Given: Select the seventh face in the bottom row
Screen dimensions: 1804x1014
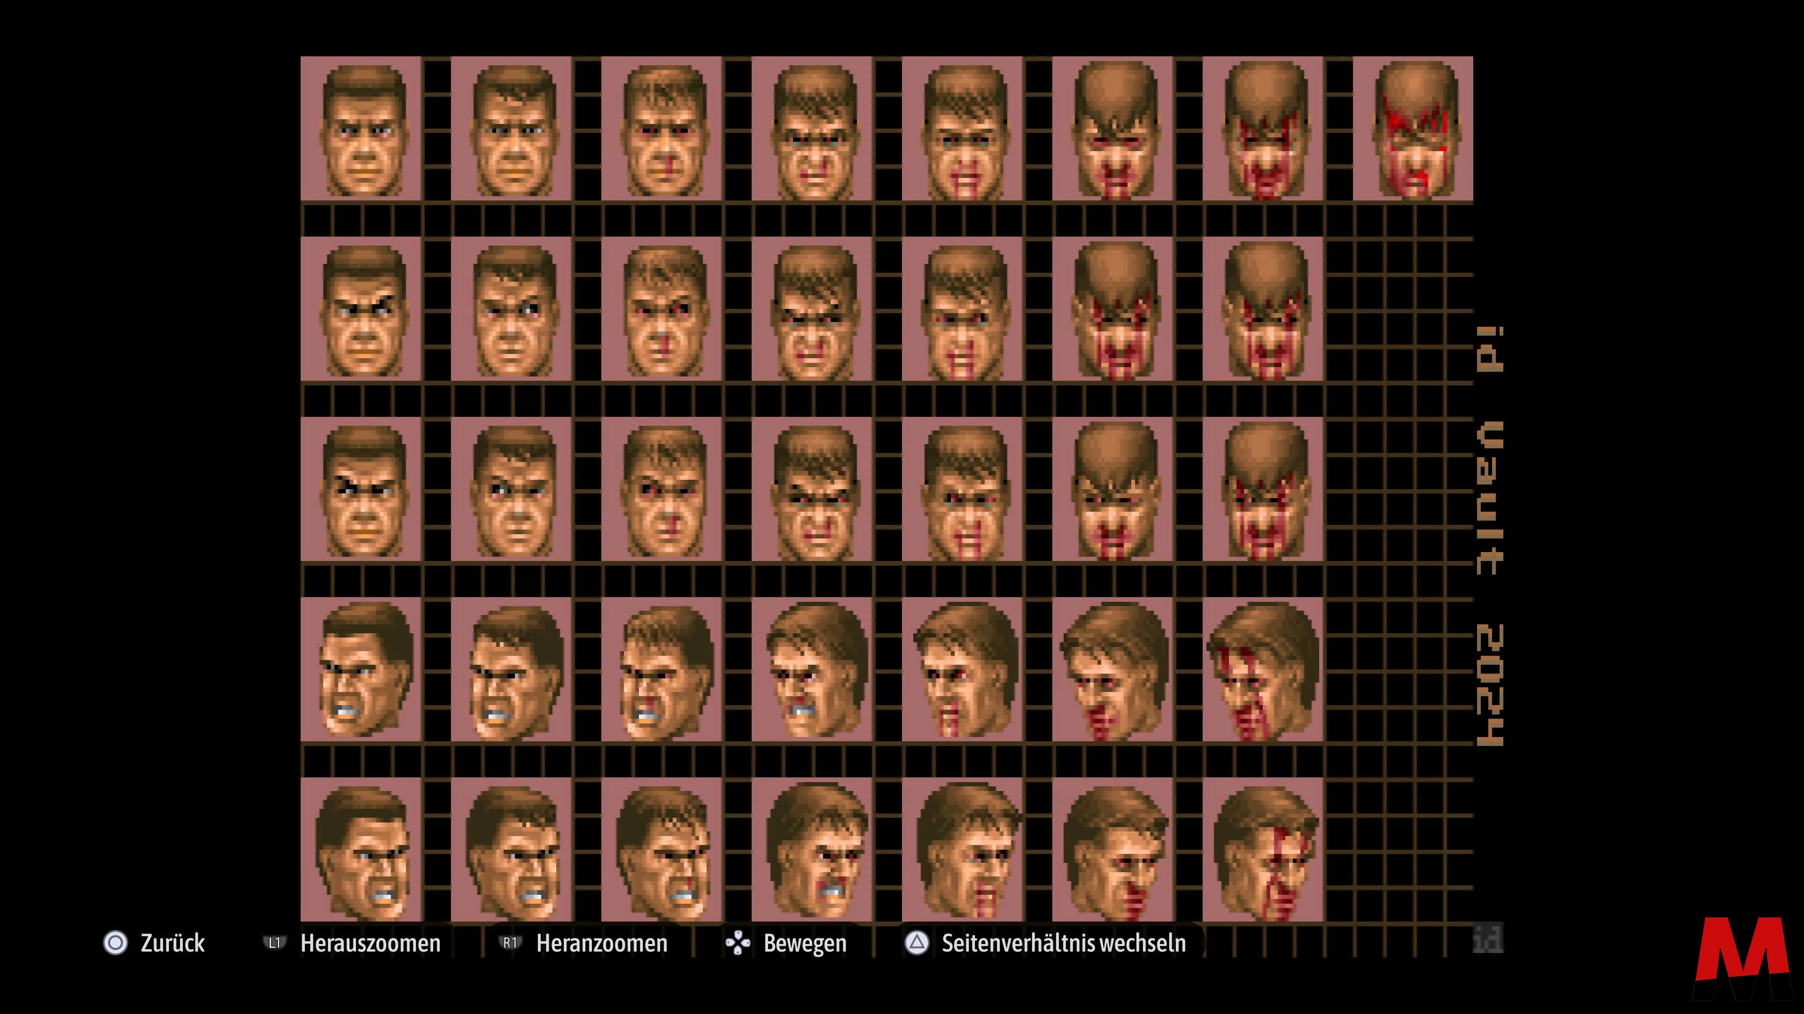Looking at the screenshot, I should [x=1263, y=850].
